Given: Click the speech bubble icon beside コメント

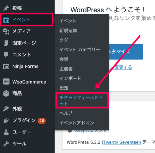Looking at the screenshot, I should point(6,55).
